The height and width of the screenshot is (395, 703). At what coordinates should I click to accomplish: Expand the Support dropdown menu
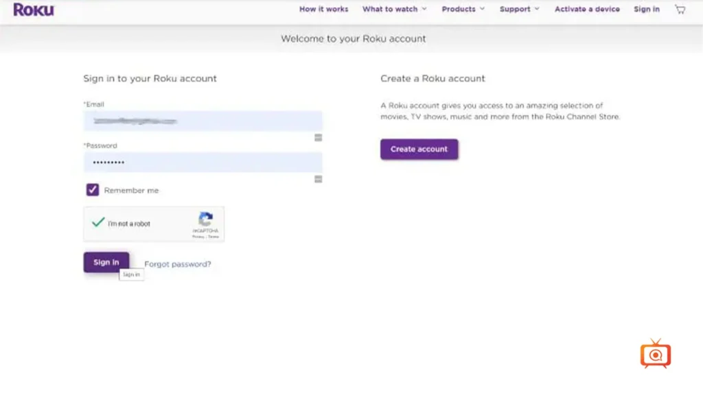[519, 9]
